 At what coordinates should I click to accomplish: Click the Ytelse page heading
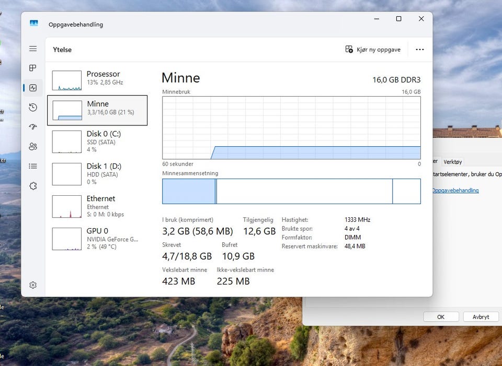[62, 50]
